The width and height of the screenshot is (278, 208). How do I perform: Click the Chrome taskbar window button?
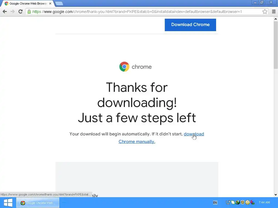38,203
